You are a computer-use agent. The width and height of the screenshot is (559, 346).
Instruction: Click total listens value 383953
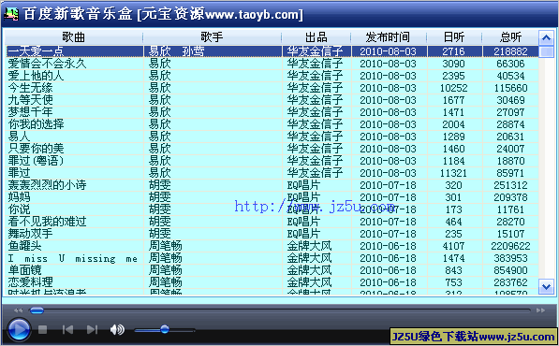(x=510, y=258)
